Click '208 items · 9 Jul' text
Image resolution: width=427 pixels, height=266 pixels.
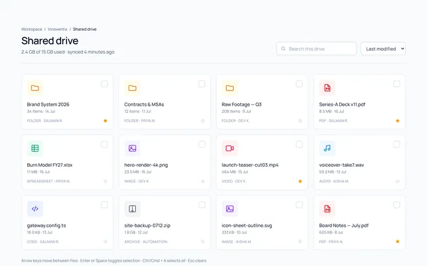click(237, 111)
